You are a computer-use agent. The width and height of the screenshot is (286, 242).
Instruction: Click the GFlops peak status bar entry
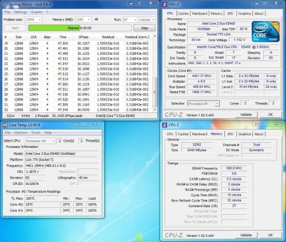click(67, 116)
